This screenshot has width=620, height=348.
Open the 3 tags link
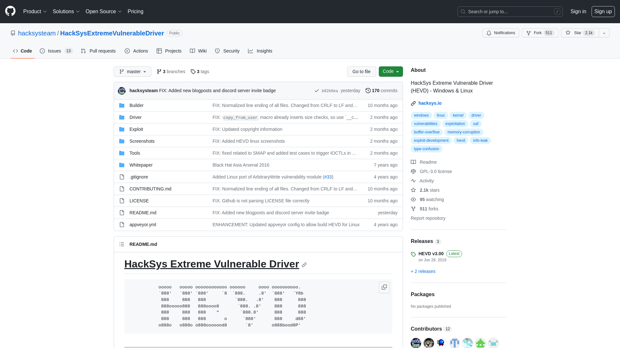tap(200, 72)
